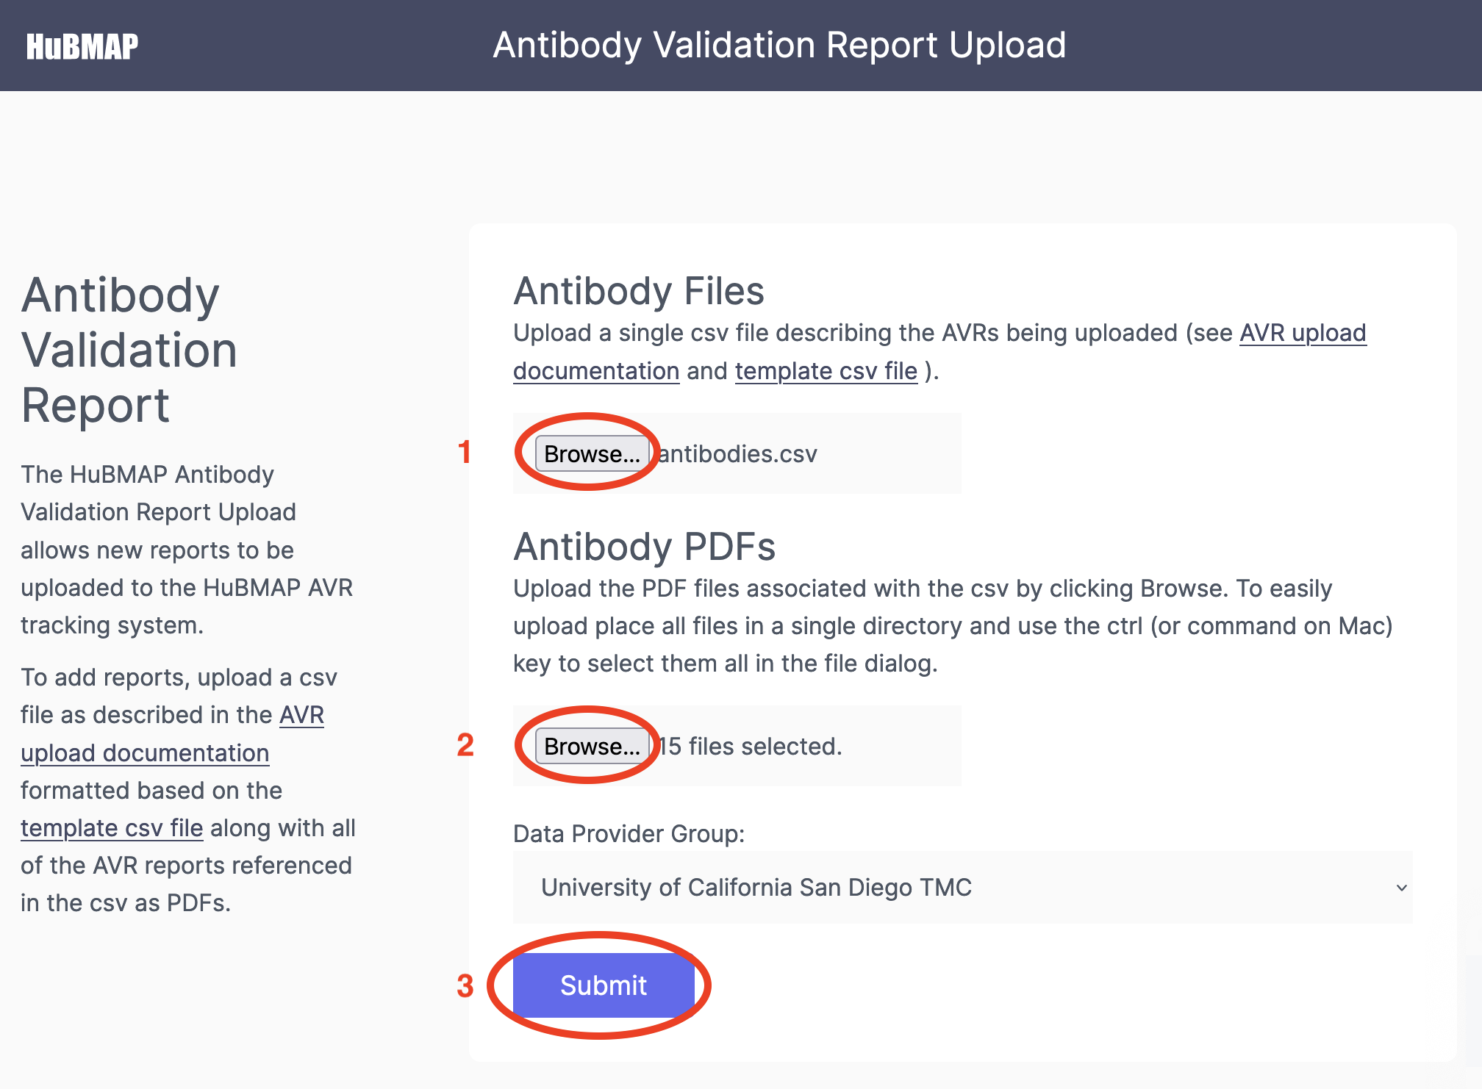The width and height of the screenshot is (1482, 1089).
Task: Open the sidebar template csv file link
Action: coord(112,828)
